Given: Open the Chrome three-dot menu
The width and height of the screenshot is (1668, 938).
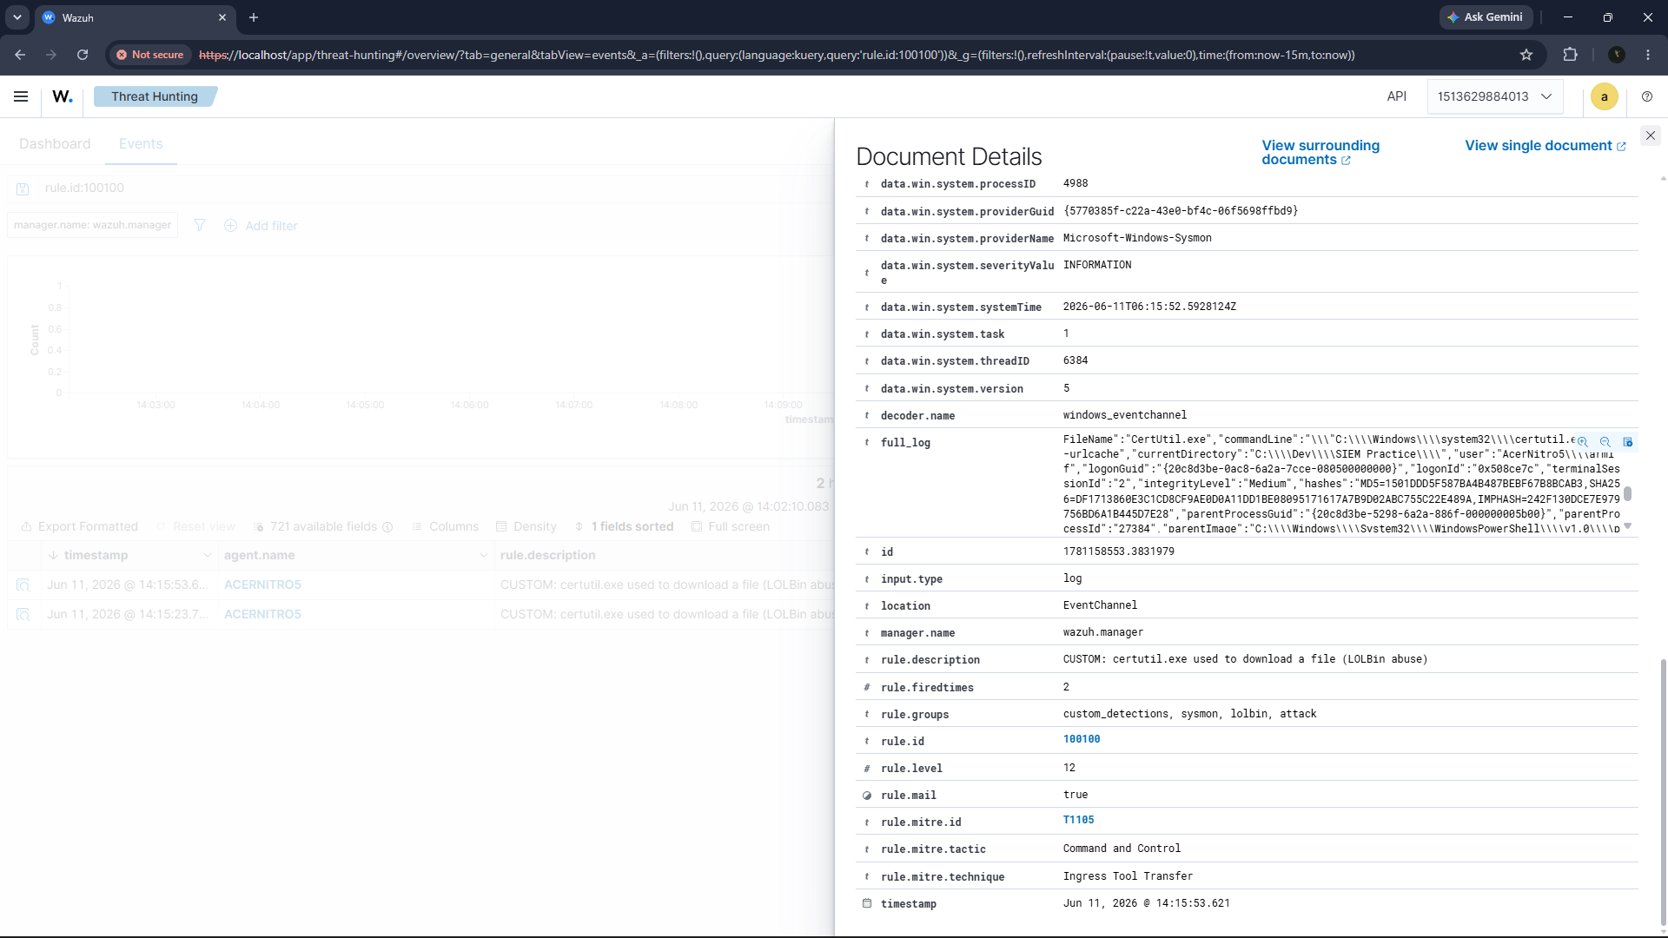Looking at the screenshot, I should point(1648,55).
